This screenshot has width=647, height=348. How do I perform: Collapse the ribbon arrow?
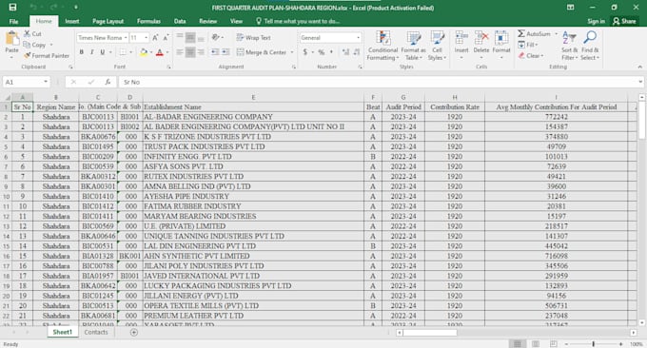[639, 67]
